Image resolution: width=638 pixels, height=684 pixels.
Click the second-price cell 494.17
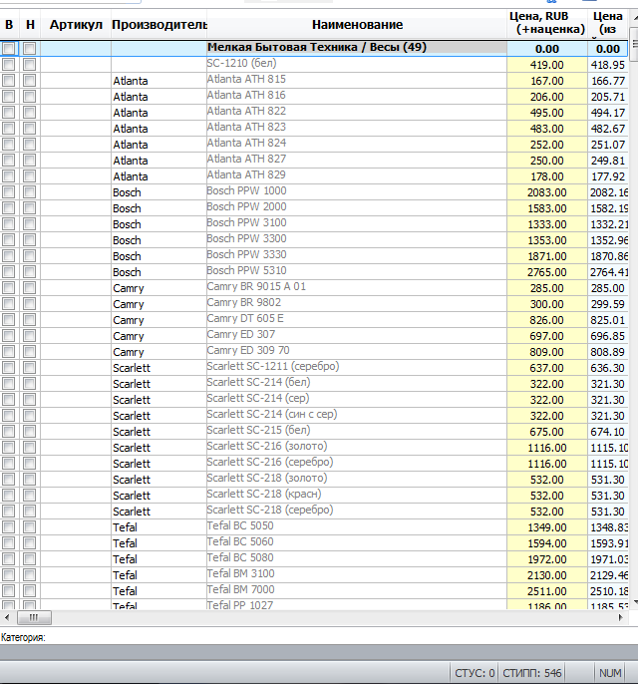click(608, 112)
